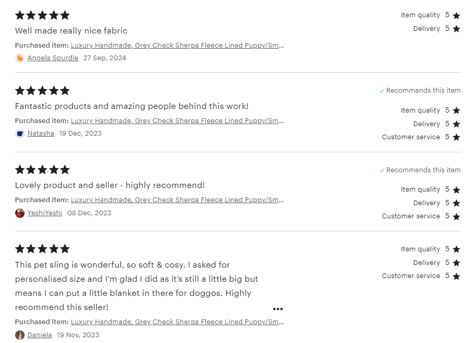Open Angela Spurdle's profile link

pos(53,58)
